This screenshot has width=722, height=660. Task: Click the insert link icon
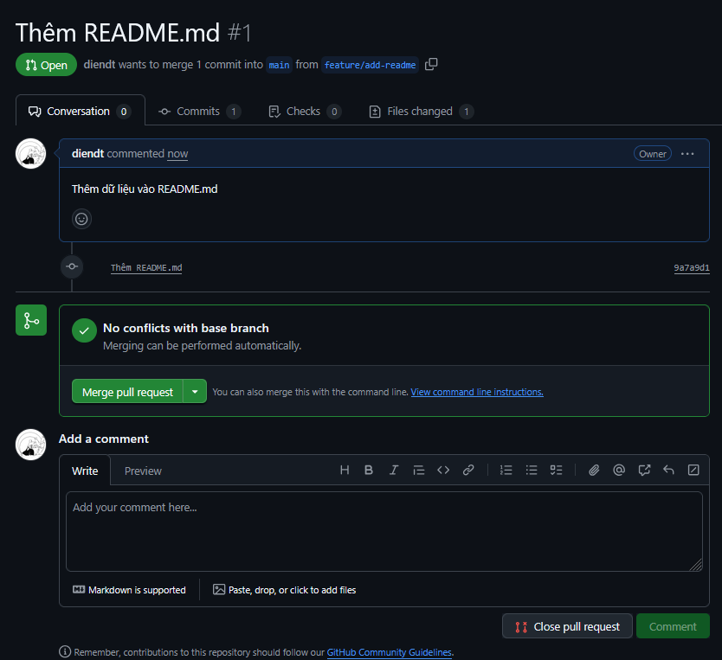[x=468, y=470]
